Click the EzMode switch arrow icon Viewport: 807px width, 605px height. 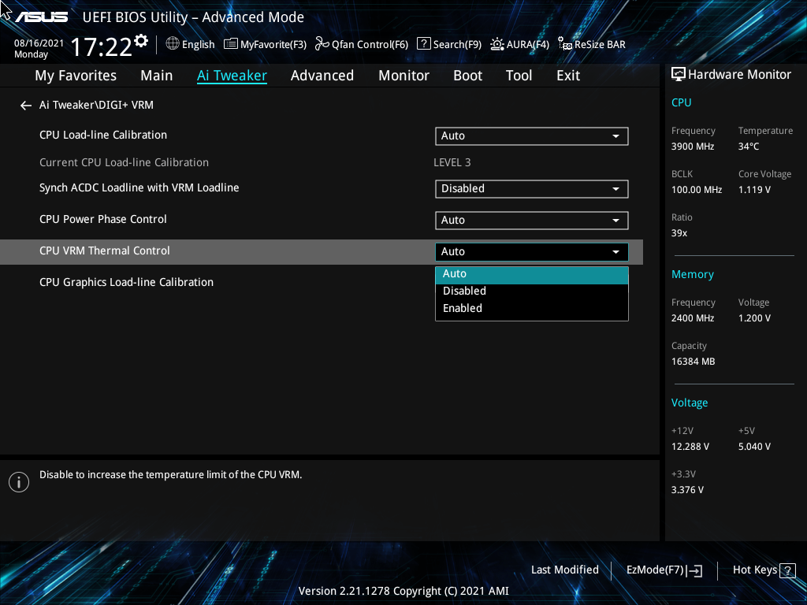point(694,570)
